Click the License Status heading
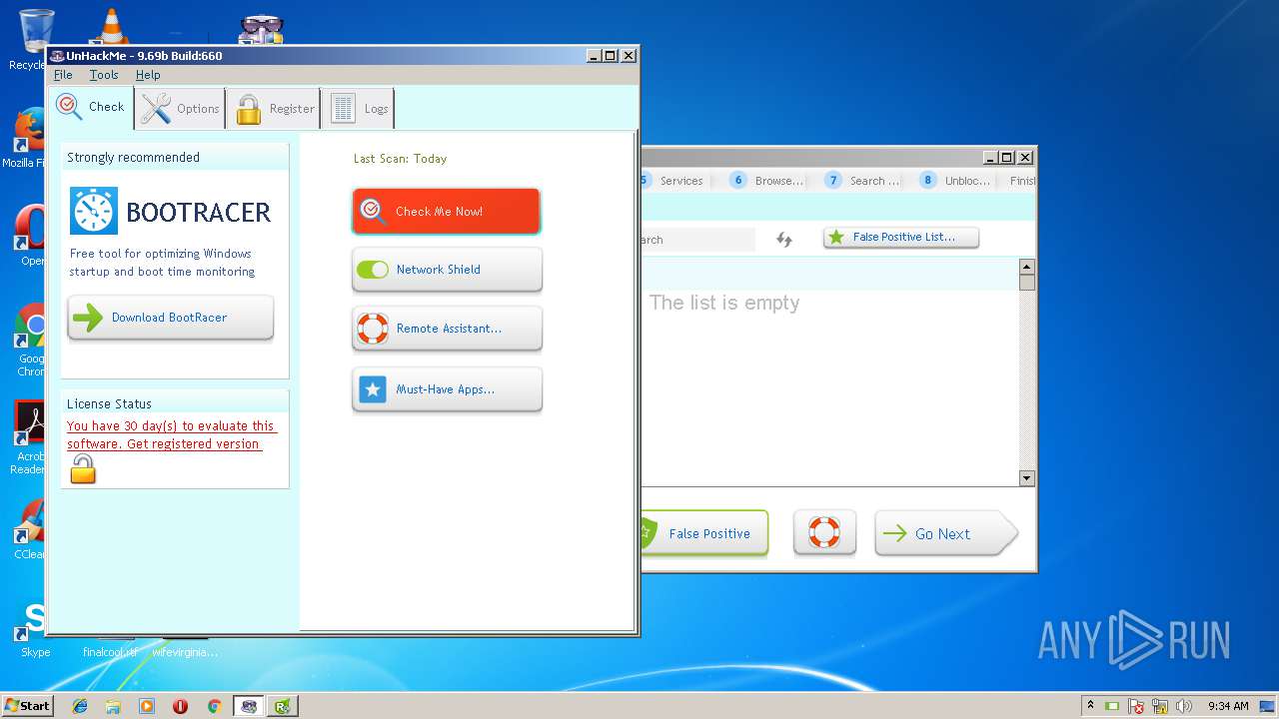The image size is (1279, 719). (109, 404)
